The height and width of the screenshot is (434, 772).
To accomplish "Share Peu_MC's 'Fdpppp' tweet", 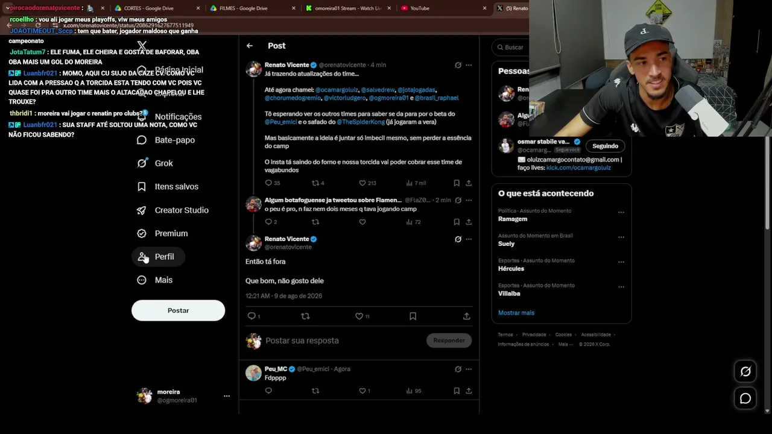I will [x=469, y=391].
